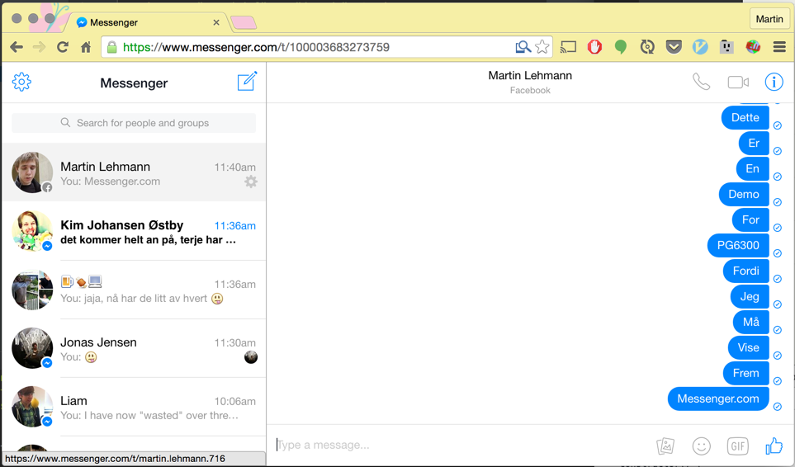This screenshot has height=467, width=795.
Task: Click Martin Lehmann header name
Action: [x=530, y=75]
